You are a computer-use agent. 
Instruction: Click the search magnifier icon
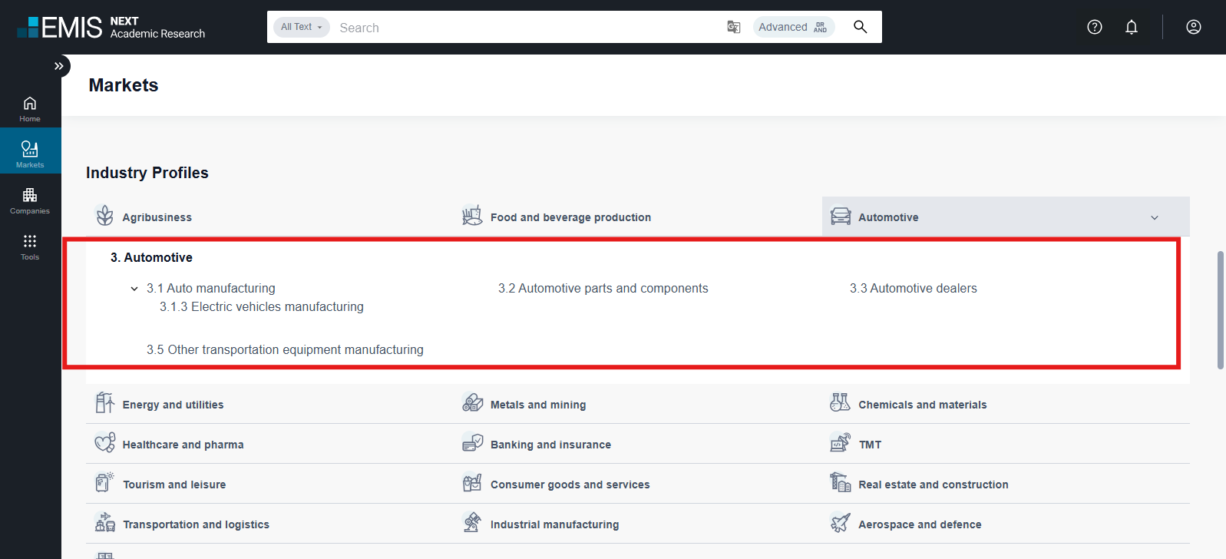861,27
